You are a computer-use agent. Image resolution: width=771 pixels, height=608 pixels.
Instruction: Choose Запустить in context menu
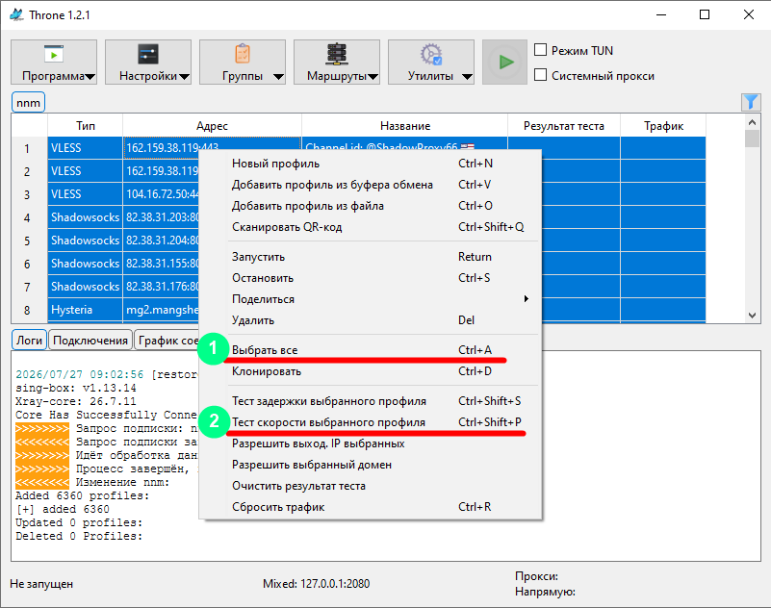click(370, 257)
